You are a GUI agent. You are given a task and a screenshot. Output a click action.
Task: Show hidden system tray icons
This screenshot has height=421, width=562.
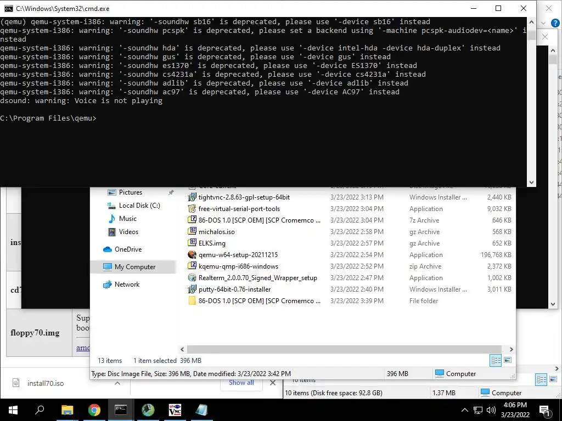(x=464, y=410)
